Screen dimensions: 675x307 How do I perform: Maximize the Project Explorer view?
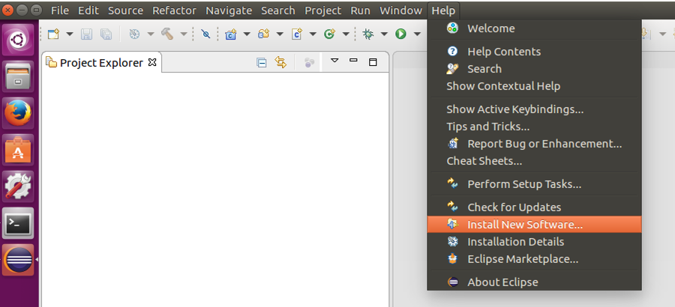(373, 62)
